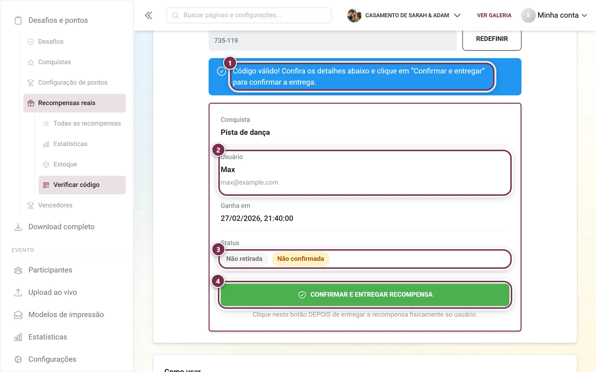Click the check-circle icon beside Desafios
This screenshot has height=372, width=596.
coord(31,42)
